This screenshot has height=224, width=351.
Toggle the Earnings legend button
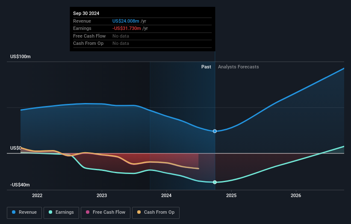(61, 212)
